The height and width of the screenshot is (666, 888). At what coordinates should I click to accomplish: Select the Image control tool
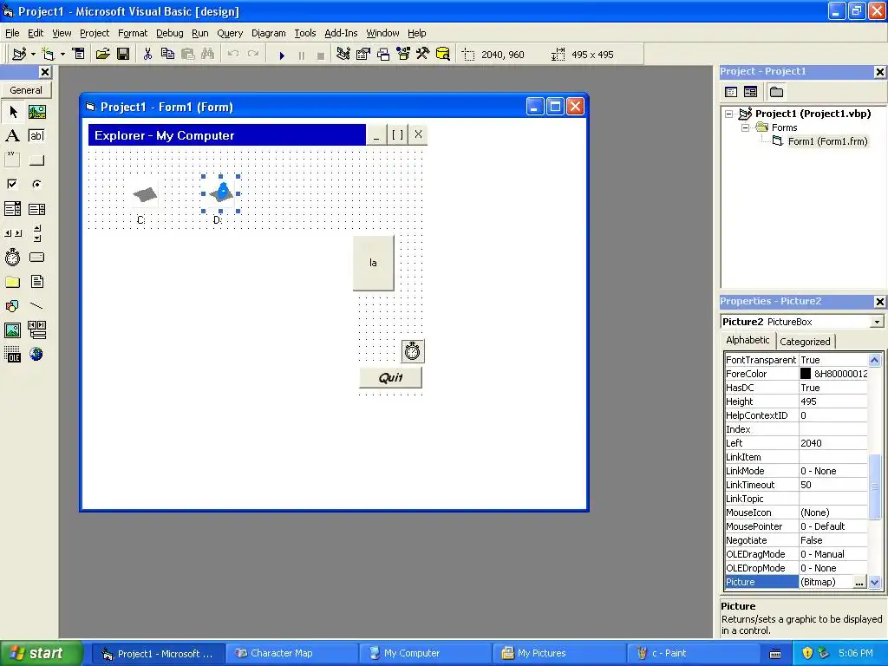point(12,330)
